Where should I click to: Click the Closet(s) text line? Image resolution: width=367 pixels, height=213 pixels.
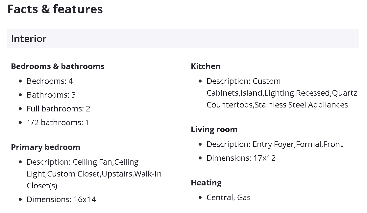tap(42, 186)
